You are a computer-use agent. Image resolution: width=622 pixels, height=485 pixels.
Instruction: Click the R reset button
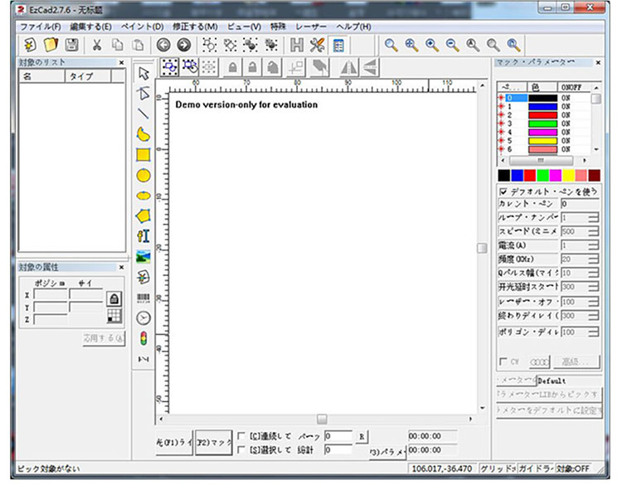pyautogui.click(x=362, y=436)
